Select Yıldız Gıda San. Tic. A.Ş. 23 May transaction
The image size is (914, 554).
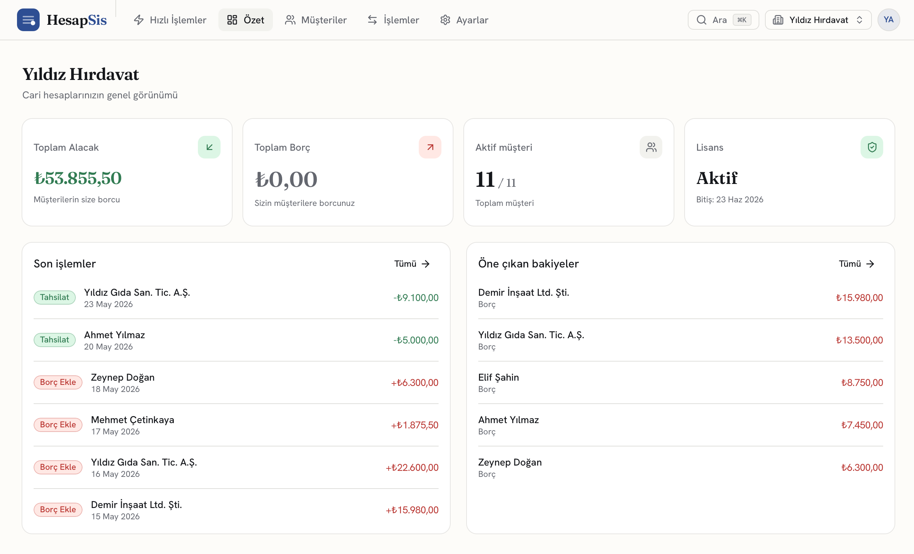point(236,298)
